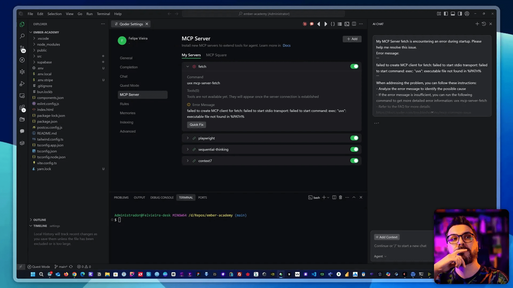513x288 pixels.
Task: Open Chrome from the taskbar
Action: tap(74, 274)
